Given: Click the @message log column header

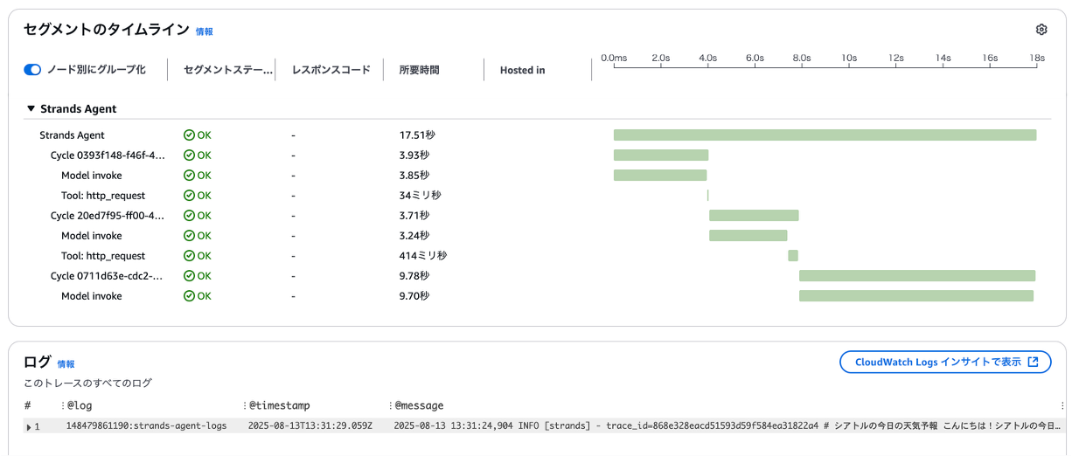Looking at the screenshot, I should tap(420, 405).
